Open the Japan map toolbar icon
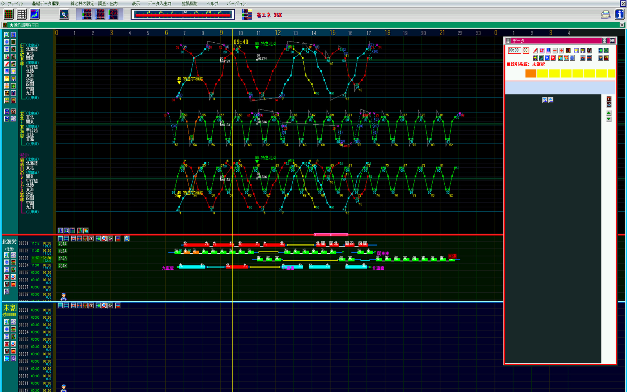627x392 pixels. [x=35, y=15]
